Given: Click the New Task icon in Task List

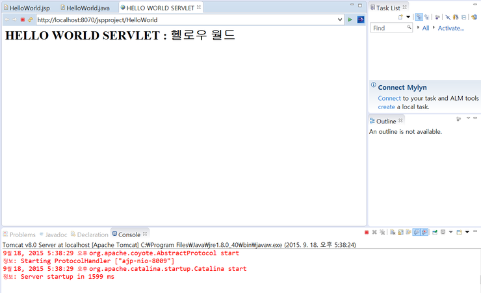Looking at the screenshot, I should coord(401,17).
